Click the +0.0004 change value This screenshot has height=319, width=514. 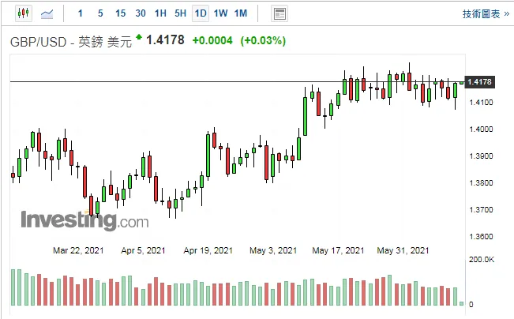212,40
